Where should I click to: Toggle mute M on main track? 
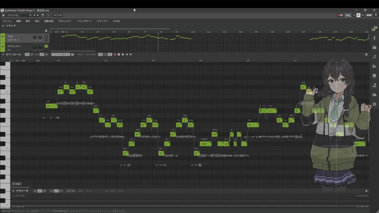click(x=46, y=36)
